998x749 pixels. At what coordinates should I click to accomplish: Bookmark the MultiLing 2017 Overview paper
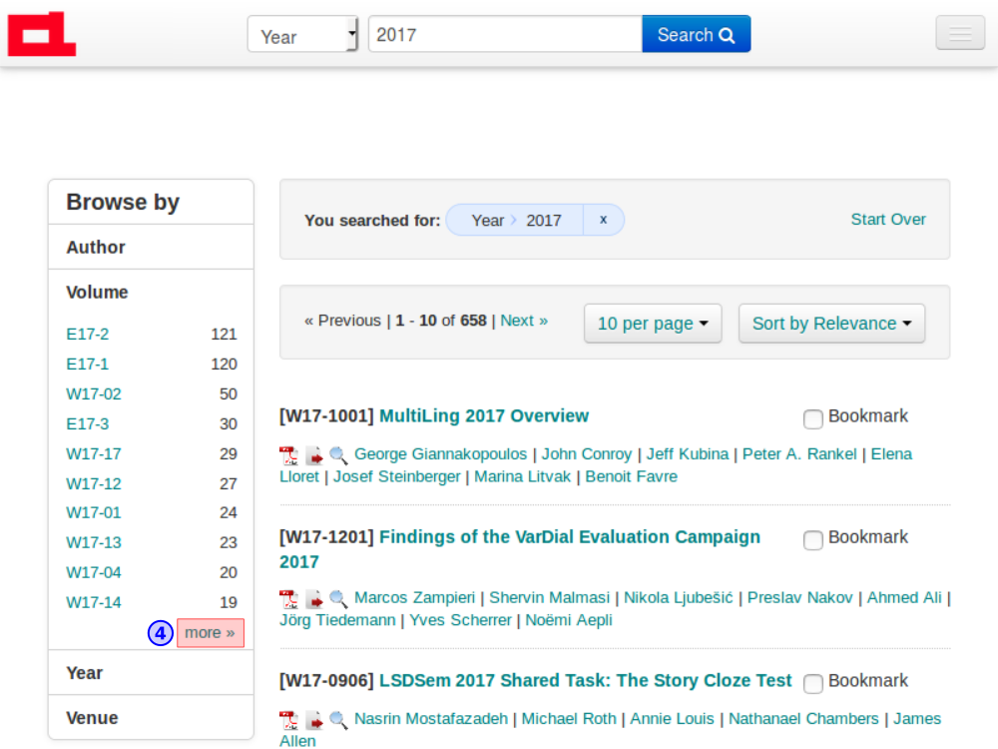[x=812, y=419]
